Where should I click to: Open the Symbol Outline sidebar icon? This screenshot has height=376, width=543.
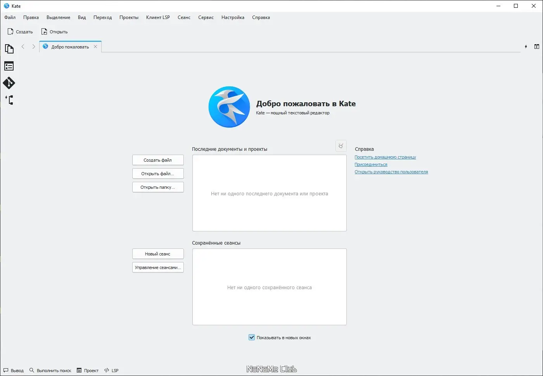(9, 66)
